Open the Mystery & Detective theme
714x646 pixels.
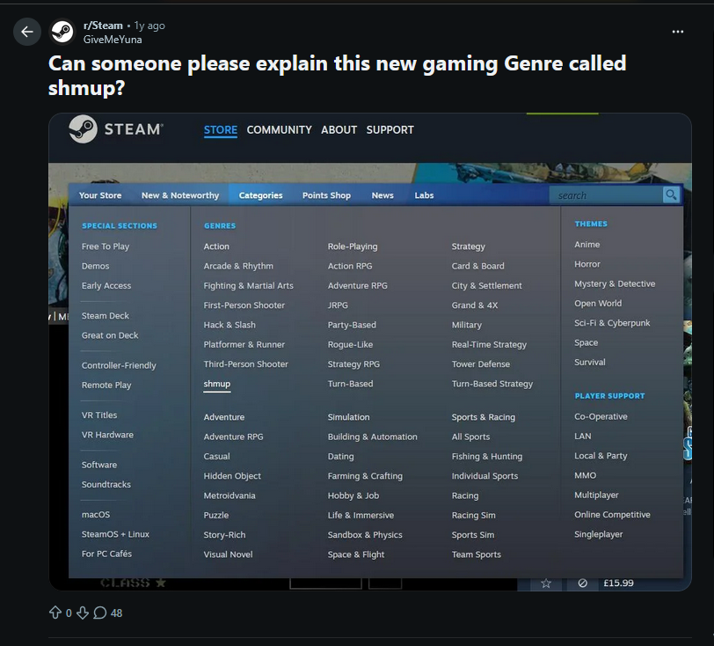point(615,283)
